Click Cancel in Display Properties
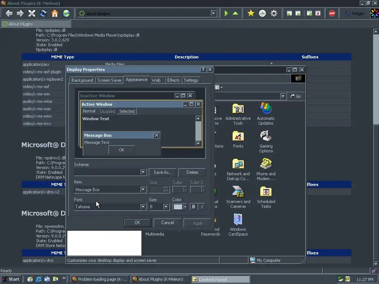This screenshot has width=379, height=284. coord(168,223)
